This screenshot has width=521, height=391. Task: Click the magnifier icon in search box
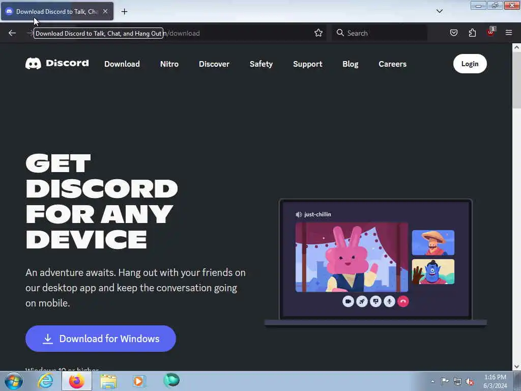(x=340, y=33)
